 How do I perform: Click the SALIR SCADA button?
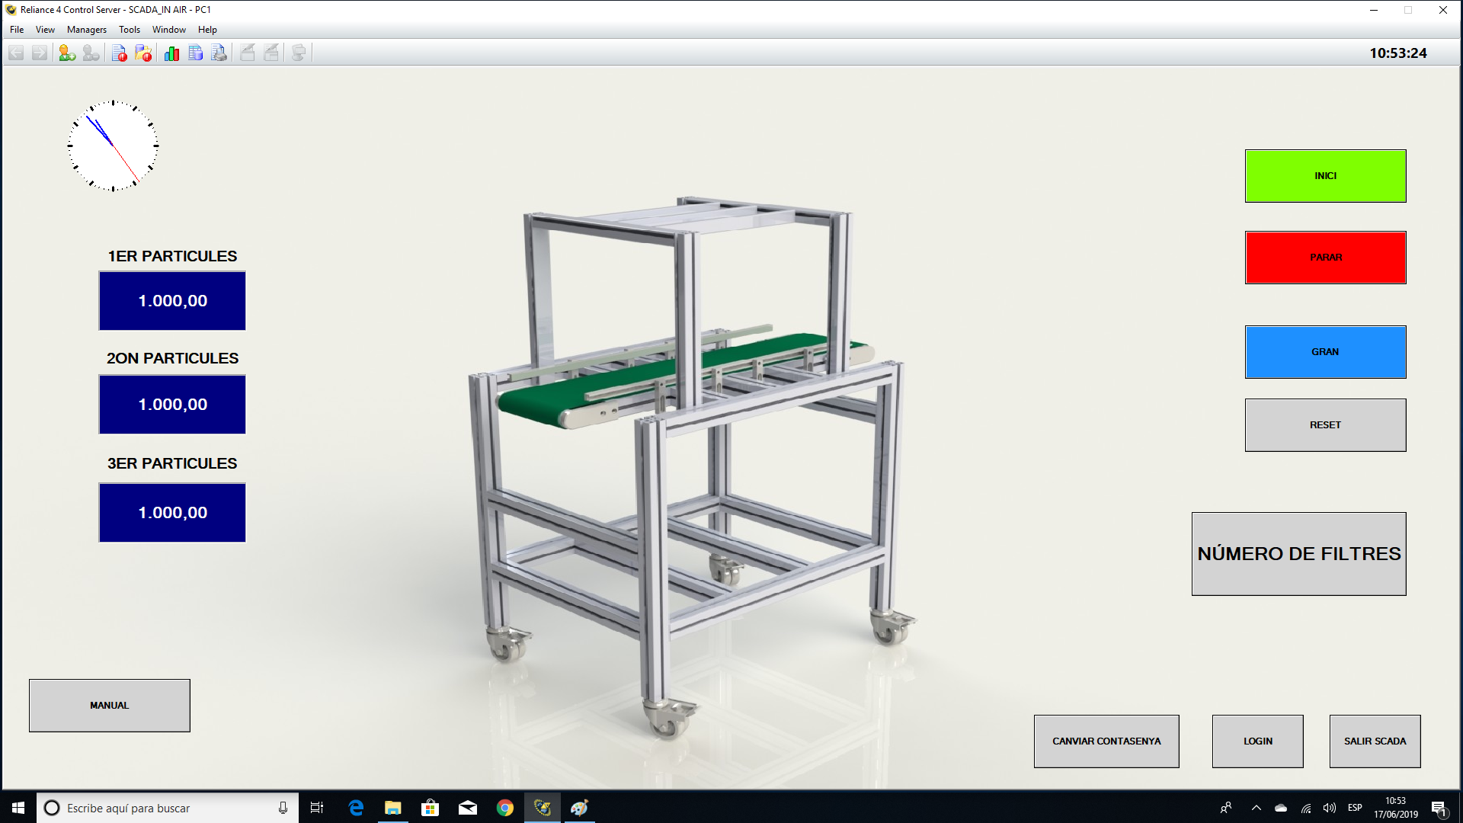[1375, 741]
